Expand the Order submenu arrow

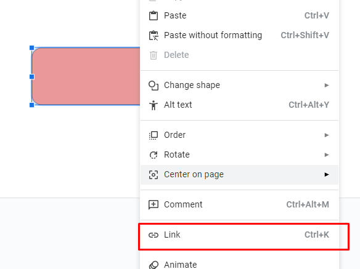click(x=327, y=135)
